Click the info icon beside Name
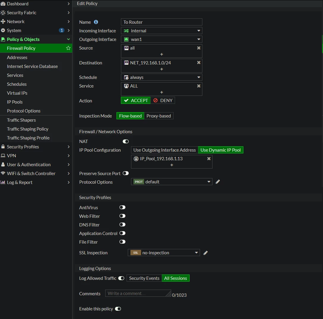The image size is (323, 319). [x=96, y=22]
